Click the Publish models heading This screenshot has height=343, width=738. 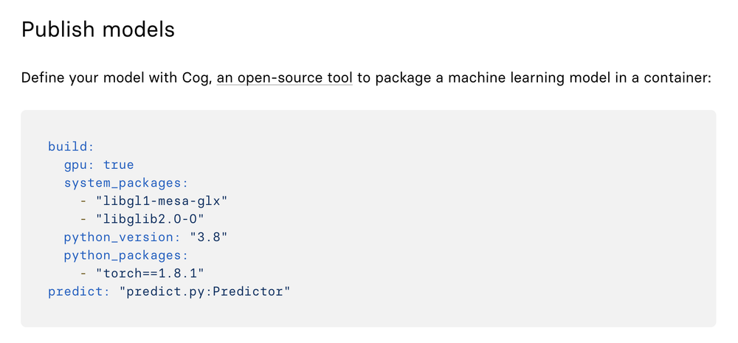pyautogui.click(x=98, y=30)
